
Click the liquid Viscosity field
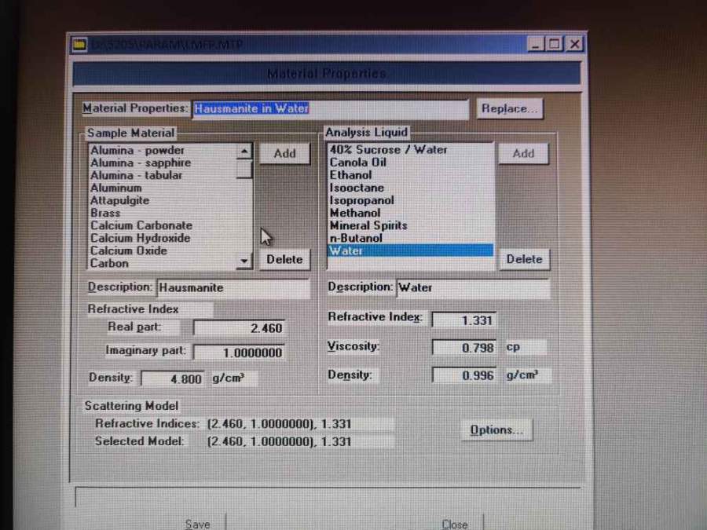click(463, 347)
